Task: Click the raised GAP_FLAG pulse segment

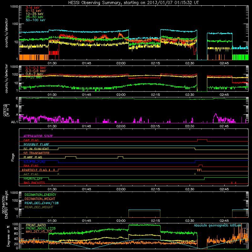Action: (202, 140)
